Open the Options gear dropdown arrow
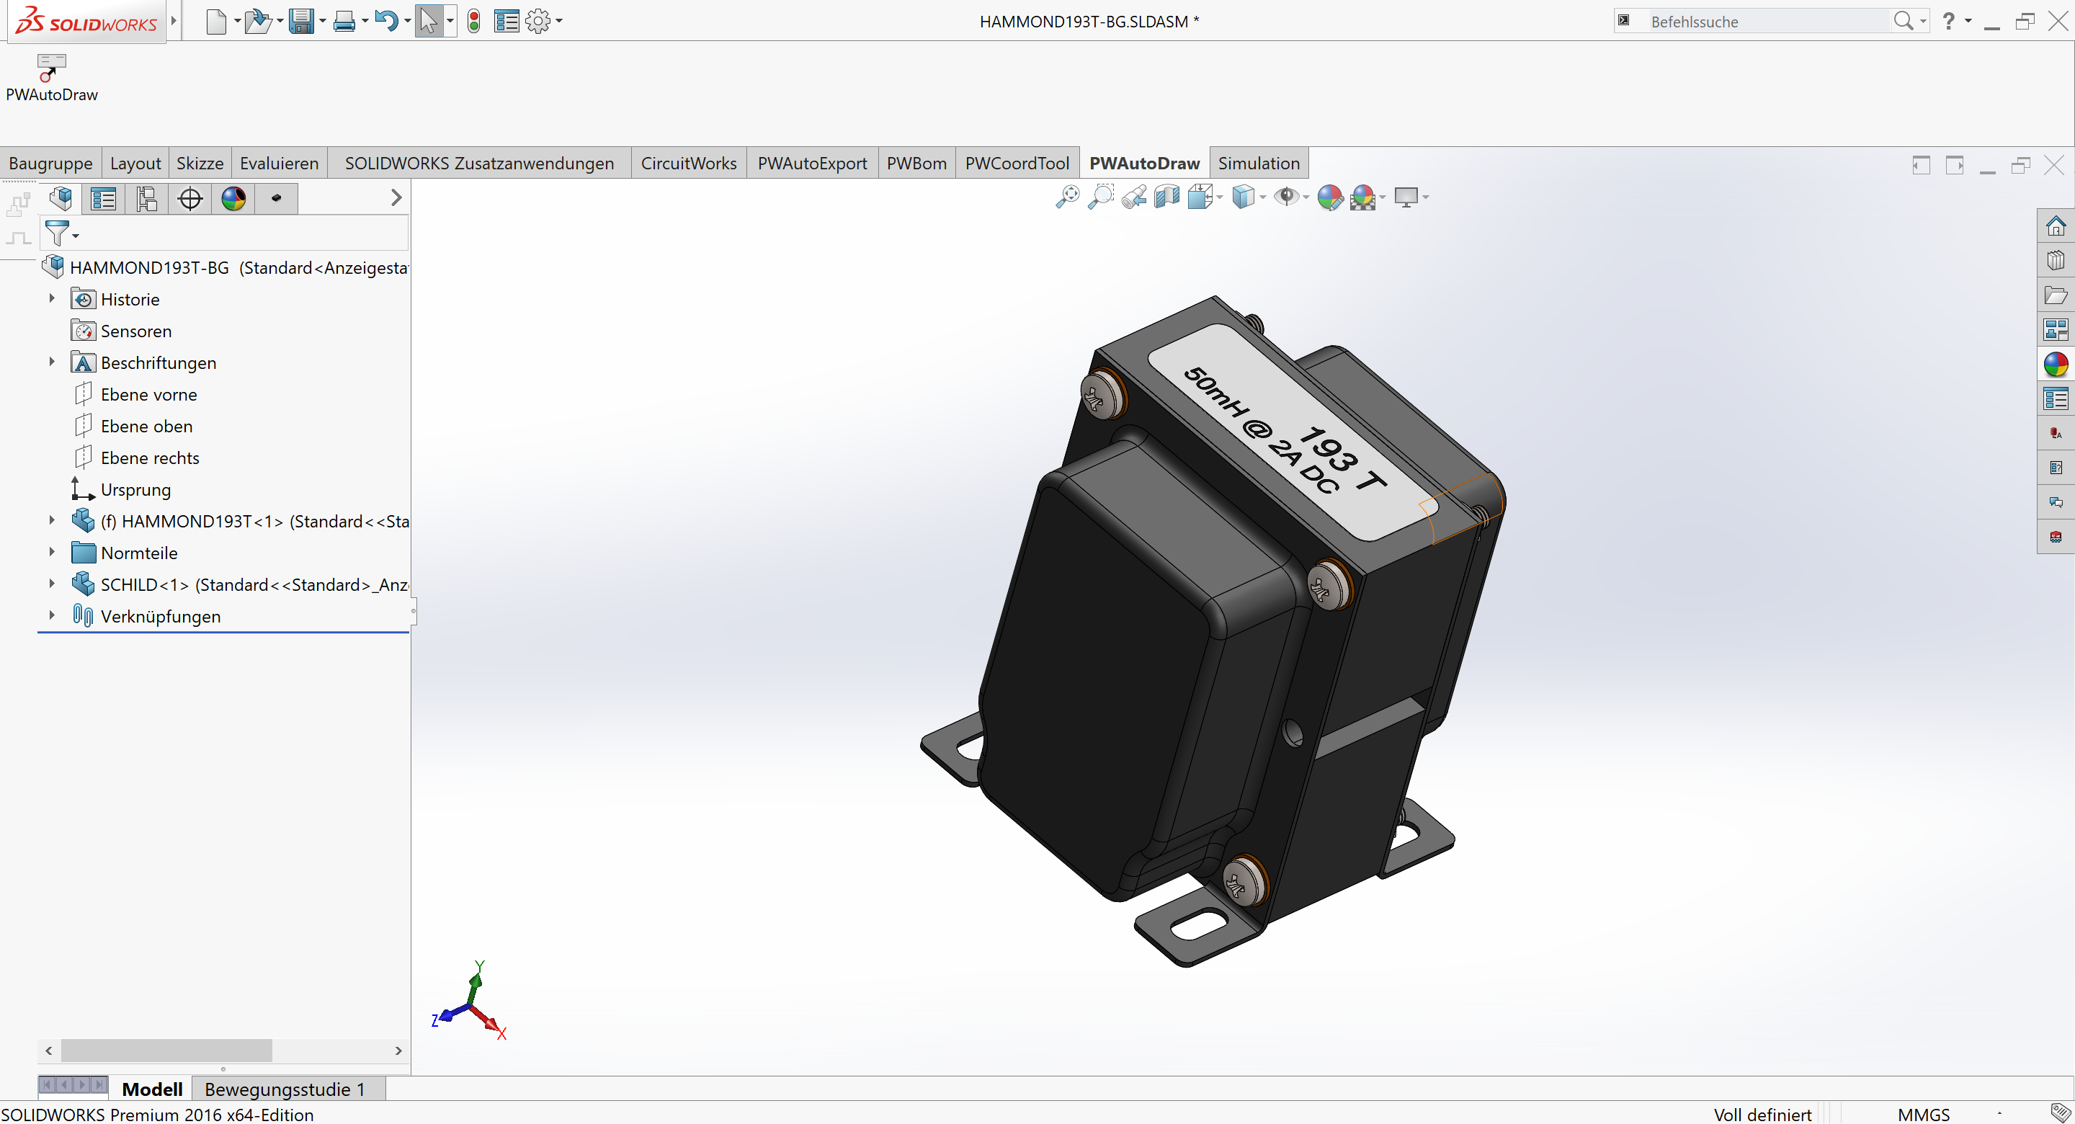This screenshot has width=2075, height=1124. (559, 22)
